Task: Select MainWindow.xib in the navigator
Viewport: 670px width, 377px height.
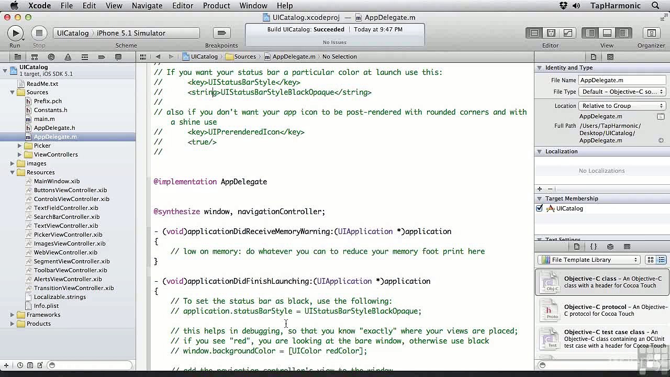Action: click(57, 181)
